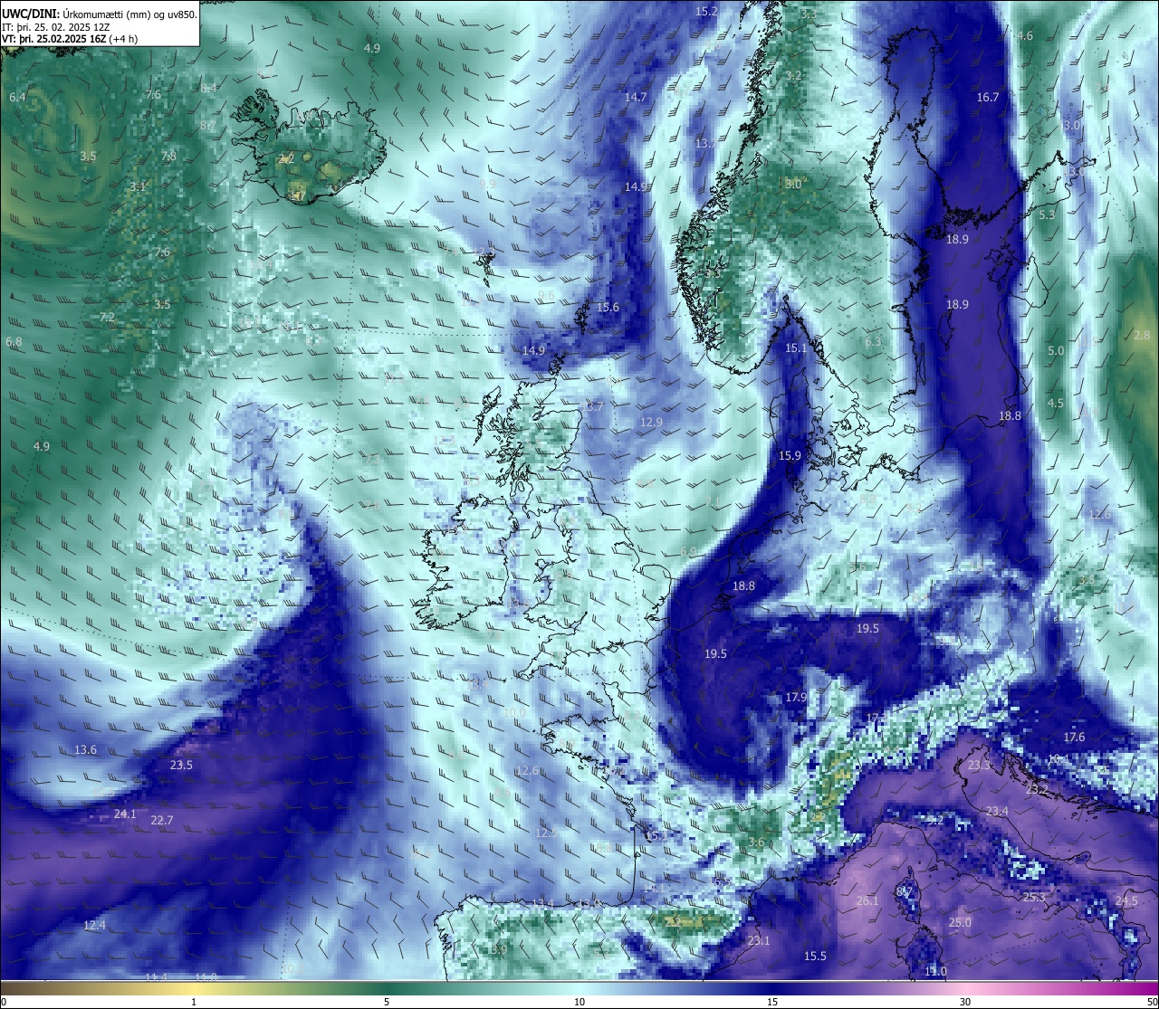Click the 17.9 value over eastern France
Viewport: 1159px width, 1009px height.
pos(795,697)
